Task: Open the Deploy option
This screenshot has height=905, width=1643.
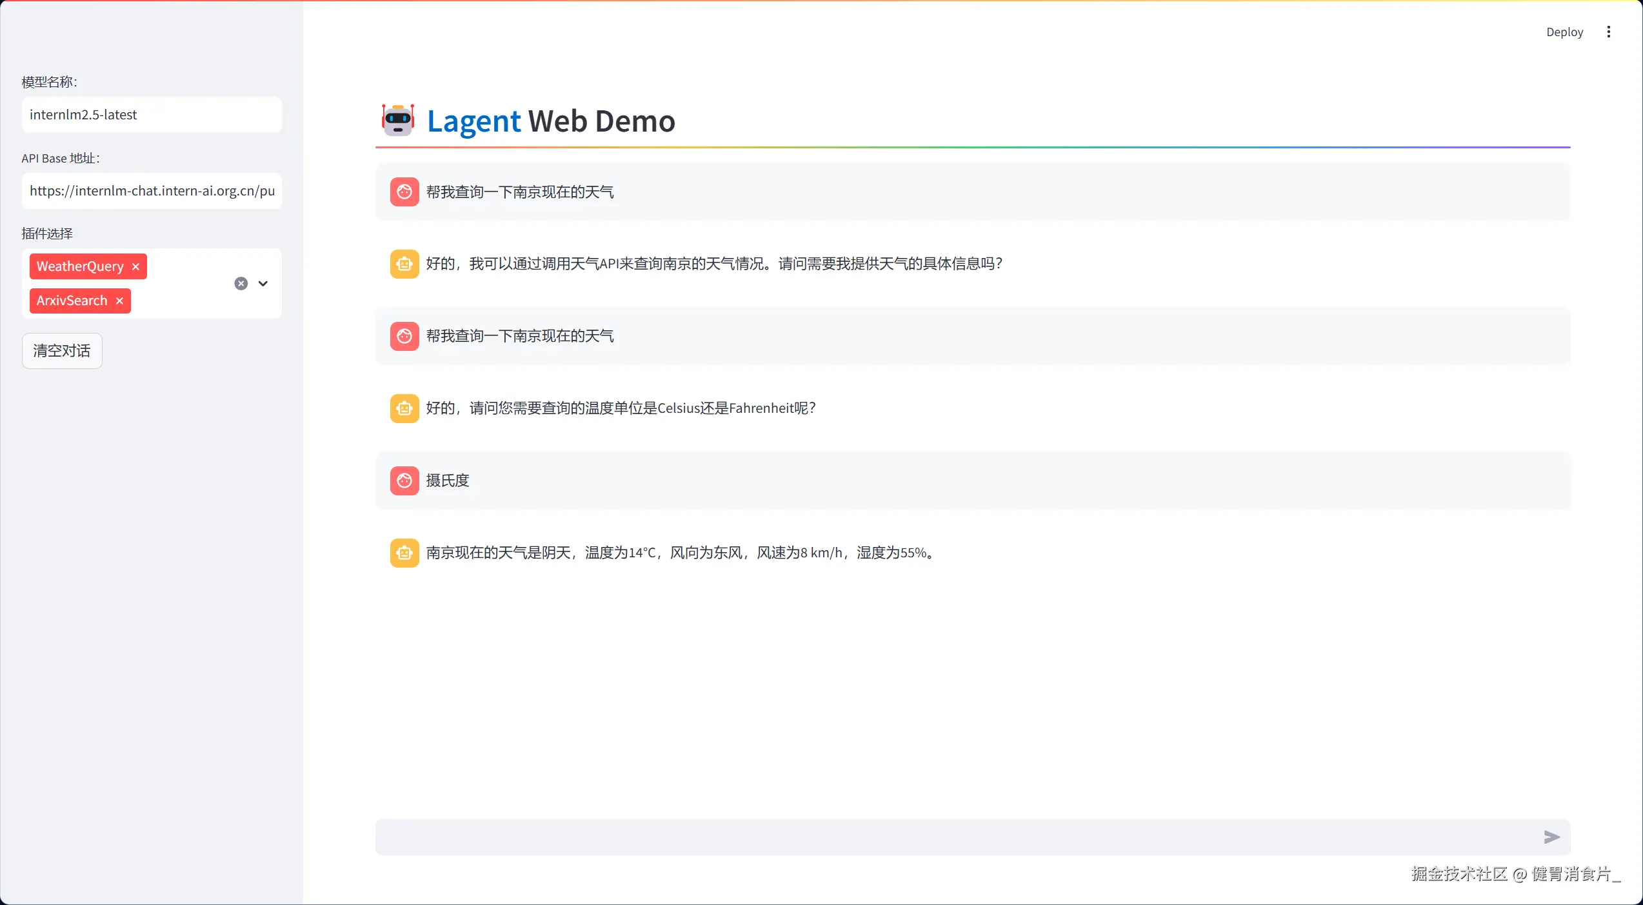Action: tap(1564, 32)
